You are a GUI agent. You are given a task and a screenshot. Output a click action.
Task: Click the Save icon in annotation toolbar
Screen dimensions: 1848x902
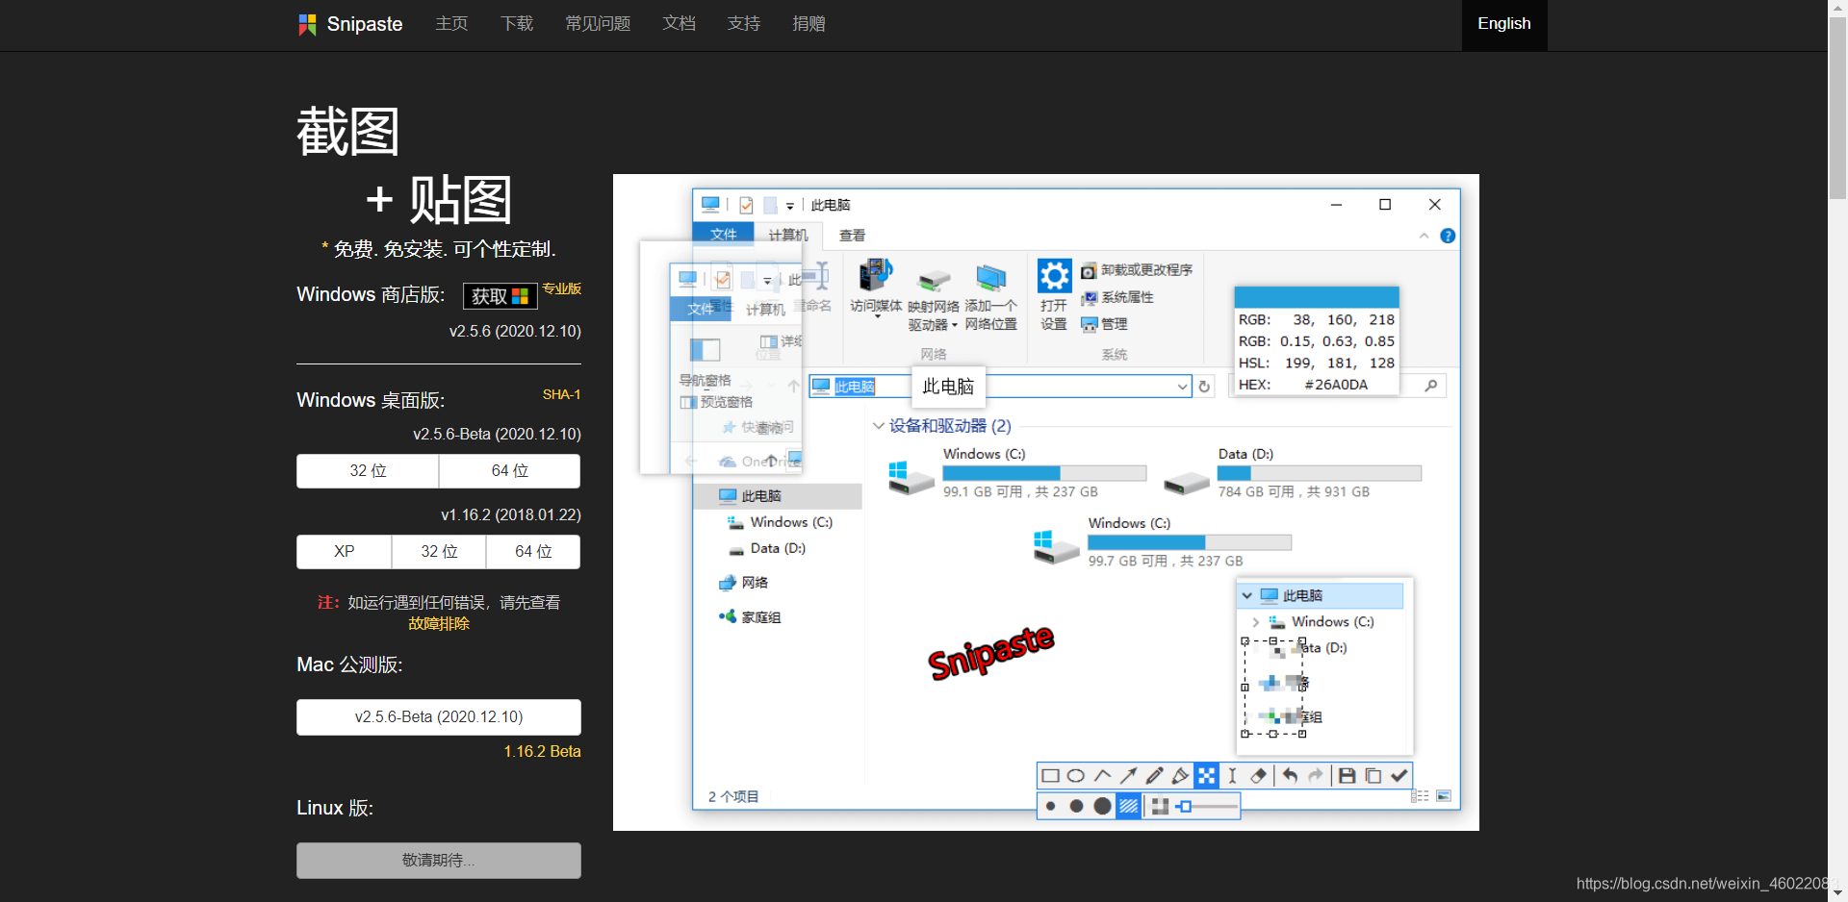[x=1347, y=776]
